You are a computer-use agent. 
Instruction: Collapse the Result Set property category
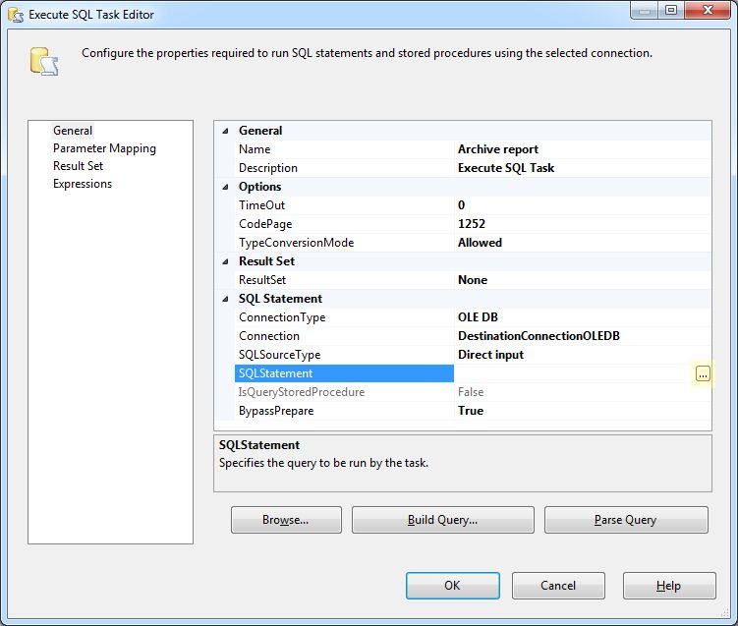pyautogui.click(x=225, y=261)
